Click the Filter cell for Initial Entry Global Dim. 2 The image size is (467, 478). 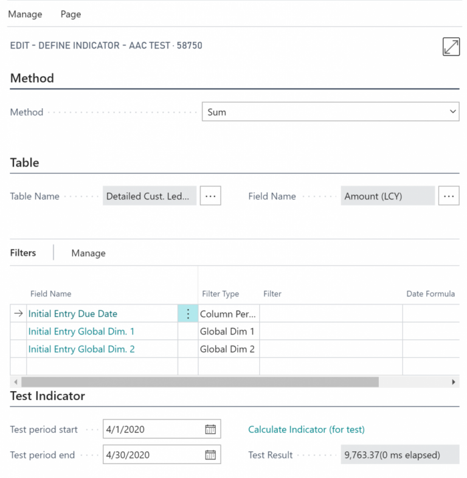331,348
